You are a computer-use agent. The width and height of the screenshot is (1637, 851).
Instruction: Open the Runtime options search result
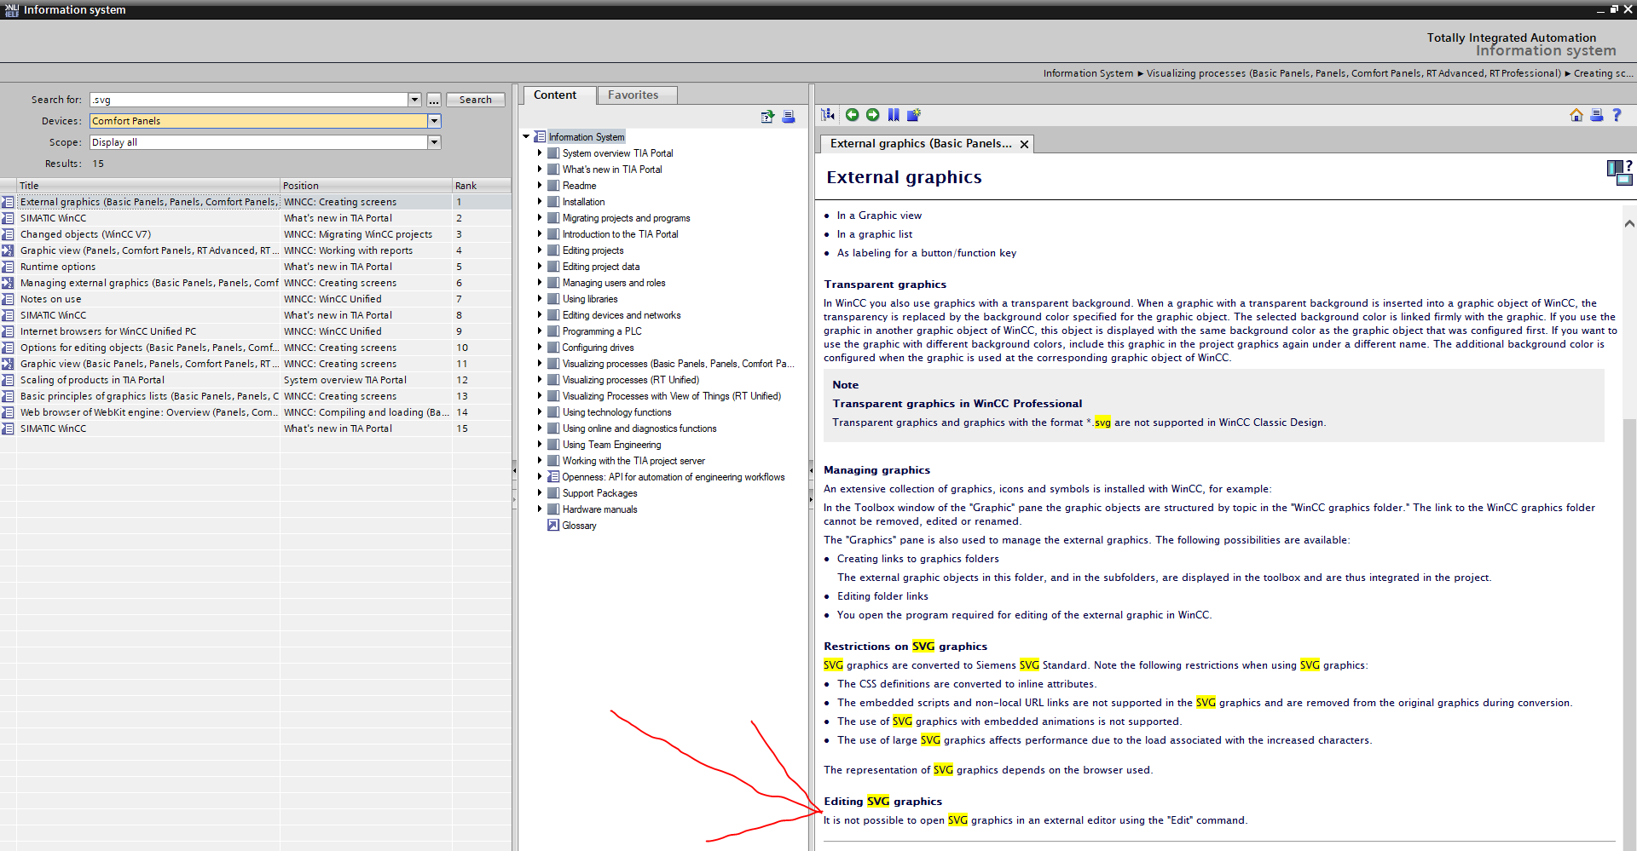click(58, 267)
